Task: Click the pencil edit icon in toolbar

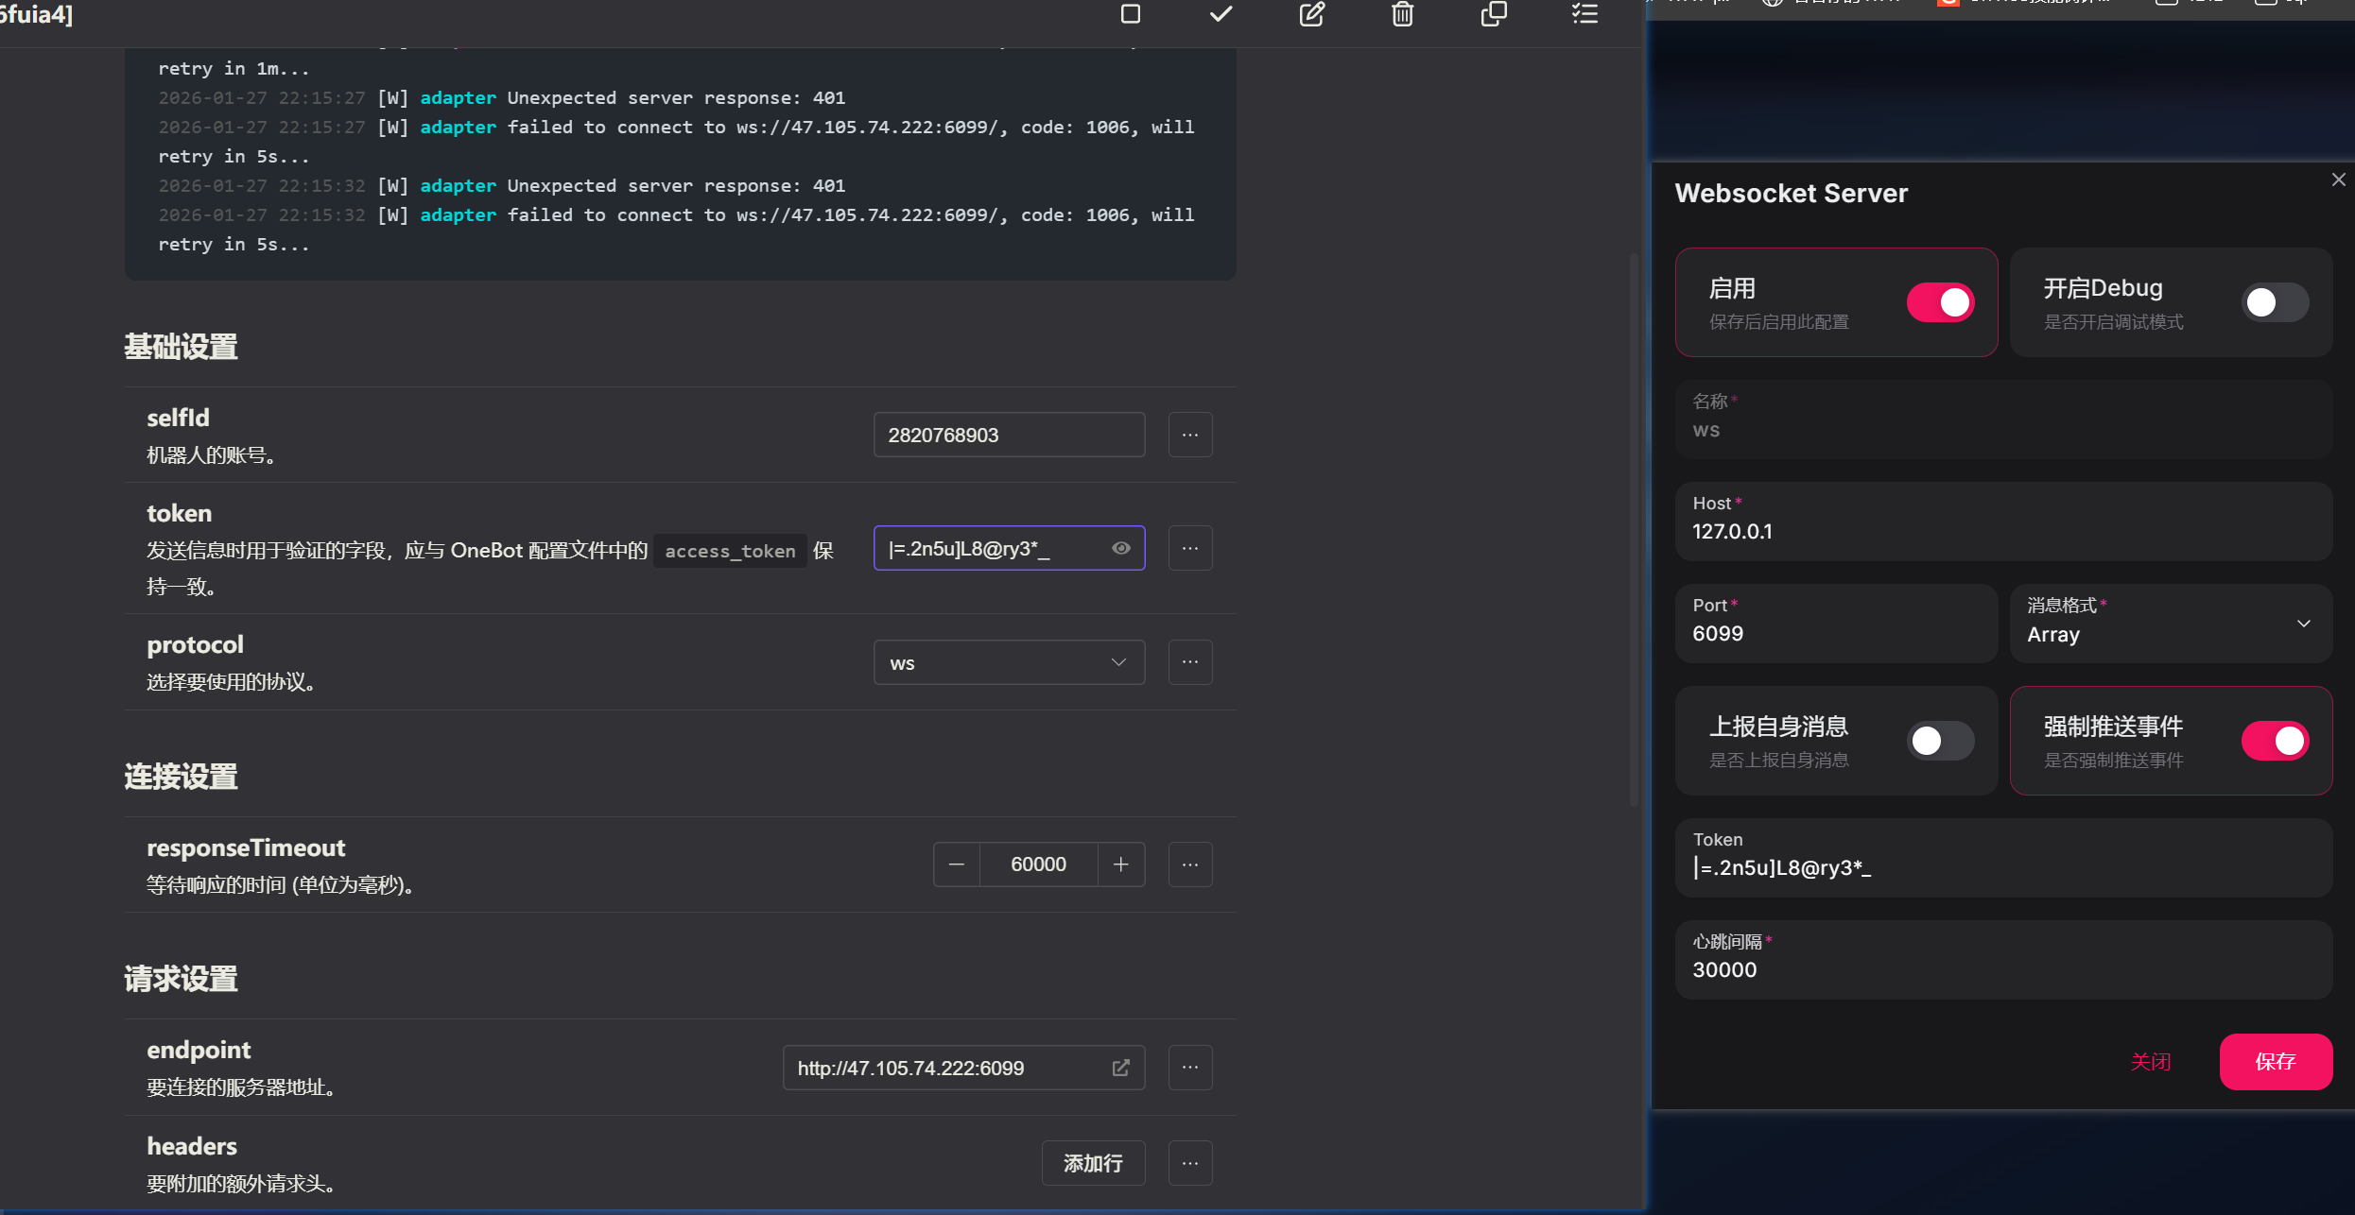Action: [1311, 13]
